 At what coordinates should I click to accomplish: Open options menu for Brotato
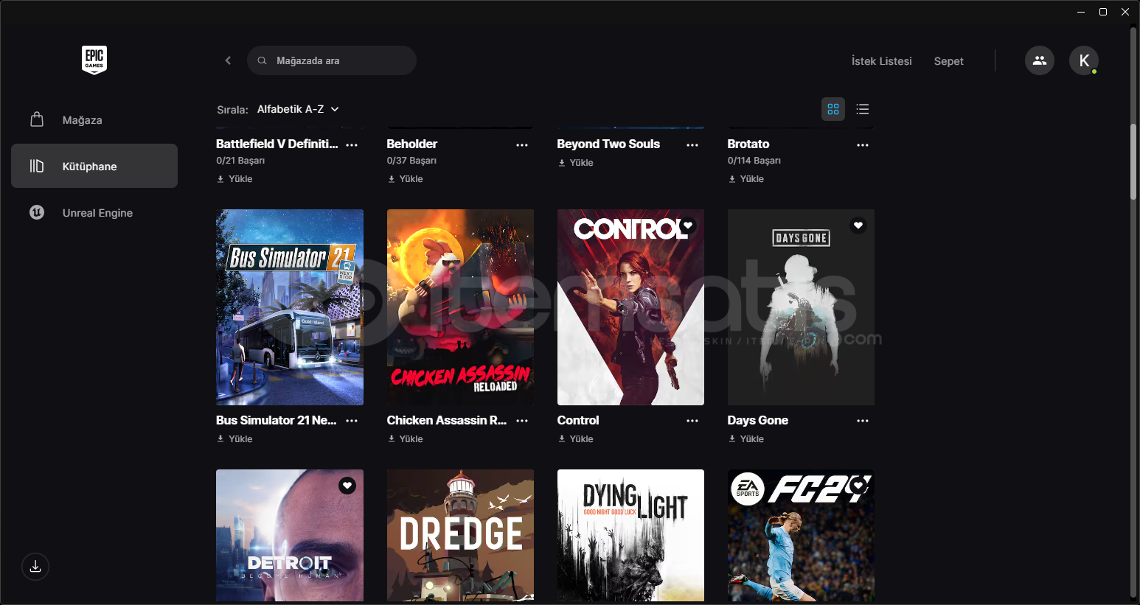[x=863, y=145]
